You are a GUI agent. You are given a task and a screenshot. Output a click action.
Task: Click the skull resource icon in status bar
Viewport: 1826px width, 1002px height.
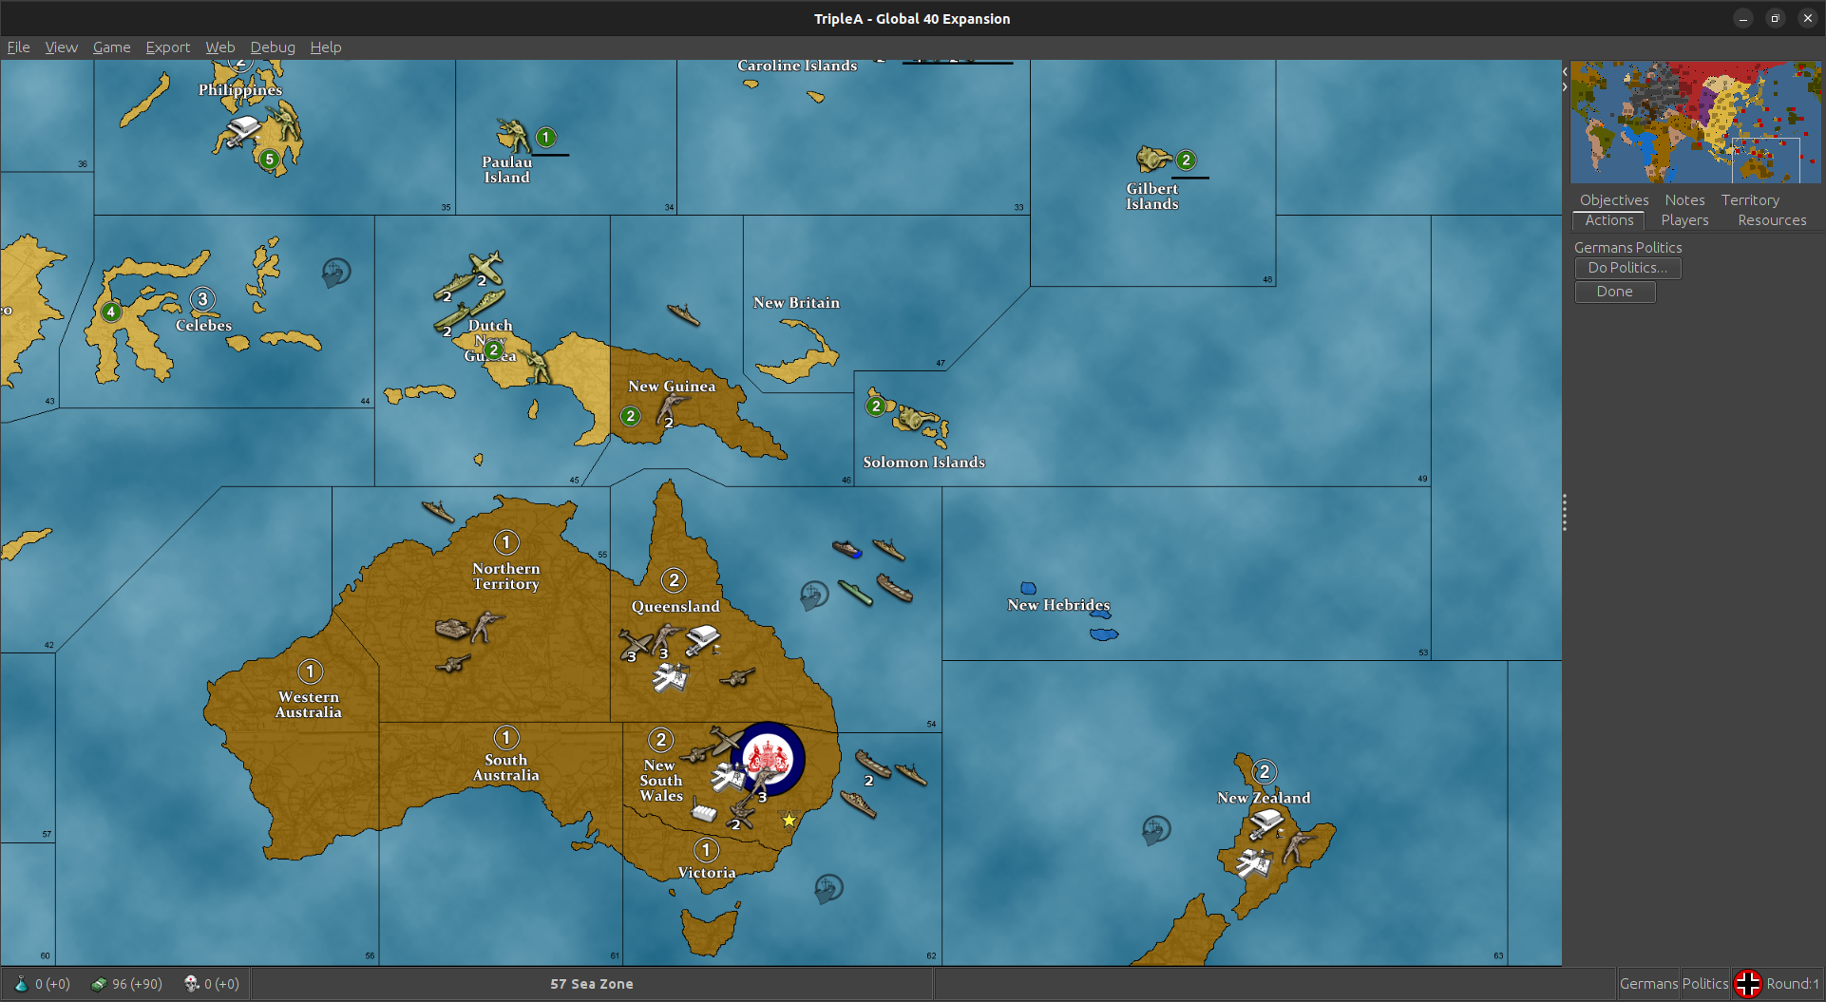pyautogui.click(x=191, y=984)
